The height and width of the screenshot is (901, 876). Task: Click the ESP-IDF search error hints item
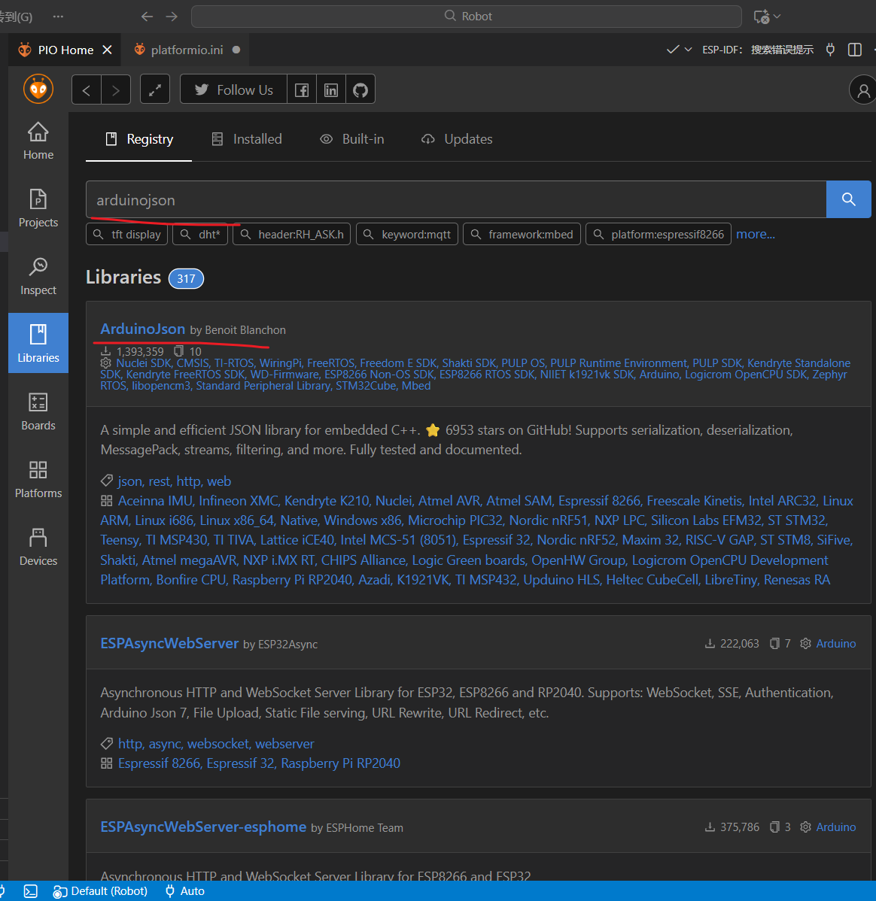[x=758, y=50]
